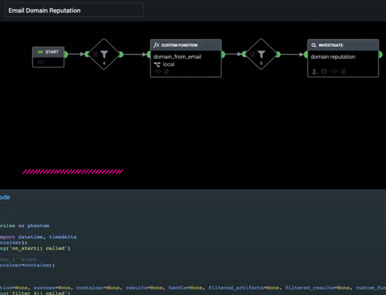The width and height of the screenshot is (386, 295).
Task: Select the filter 5 funnel icon
Action: [x=261, y=54]
